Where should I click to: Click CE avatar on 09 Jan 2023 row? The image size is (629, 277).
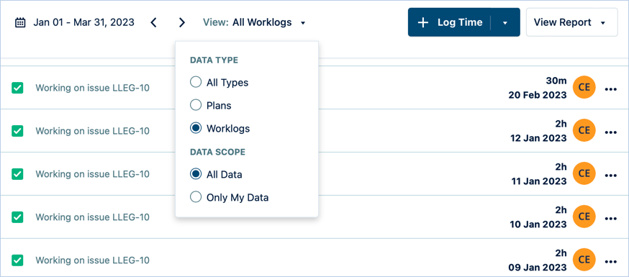click(584, 260)
